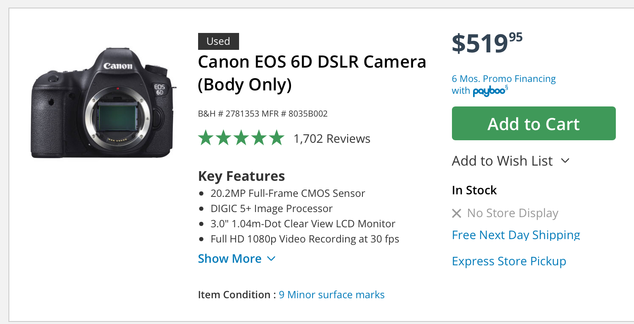Select the Used condition badge
The image size is (634, 324).
pyautogui.click(x=218, y=41)
